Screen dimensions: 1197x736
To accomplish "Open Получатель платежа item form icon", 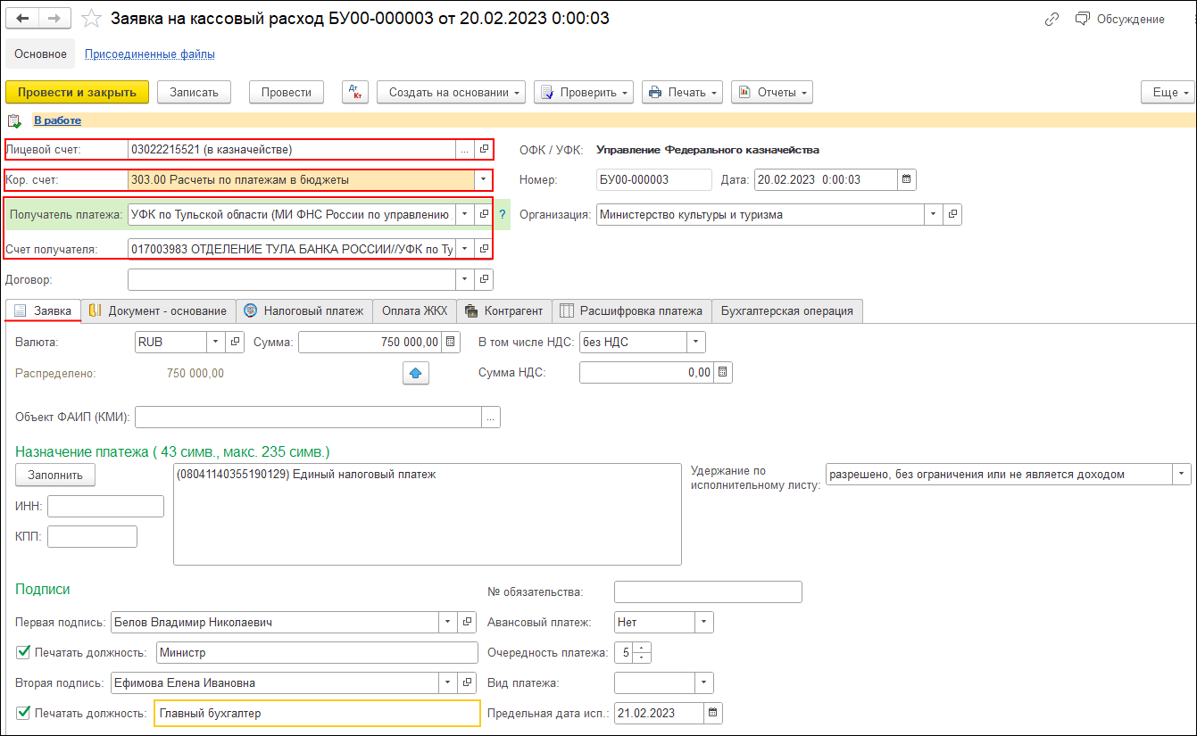I will pos(484,214).
